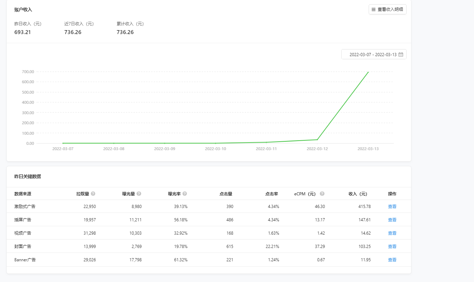Image resolution: width=474 pixels, height=282 pixels.
Task: Click the 数据来源 column header
Action: point(23,194)
